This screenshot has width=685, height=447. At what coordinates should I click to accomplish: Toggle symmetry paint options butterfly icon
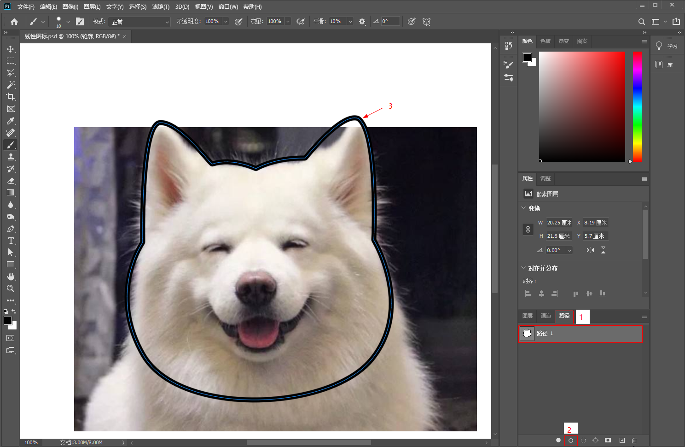(x=426, y=22)
